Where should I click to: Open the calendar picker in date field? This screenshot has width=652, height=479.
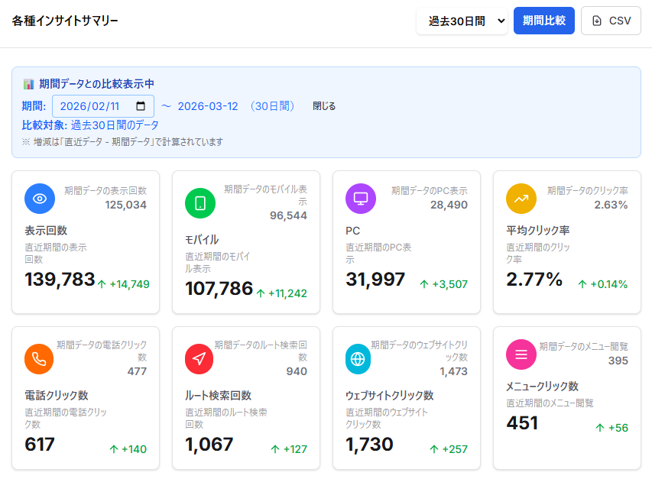[x=141, y=106]
